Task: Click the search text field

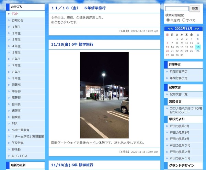Action: tap(177, 9)
